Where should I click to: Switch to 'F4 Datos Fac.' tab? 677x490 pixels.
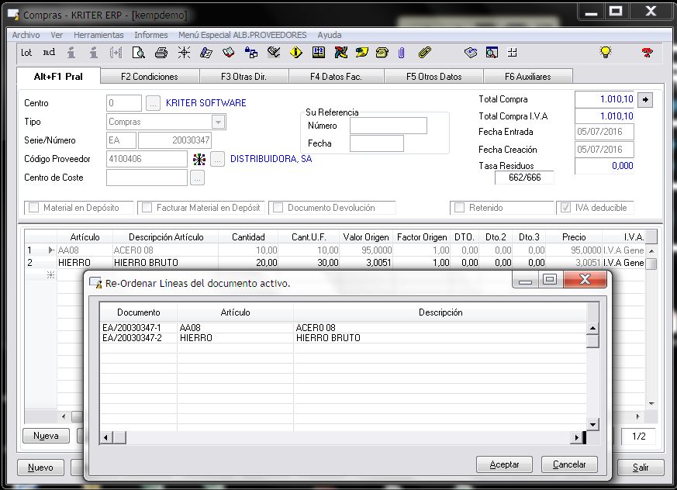336,77
